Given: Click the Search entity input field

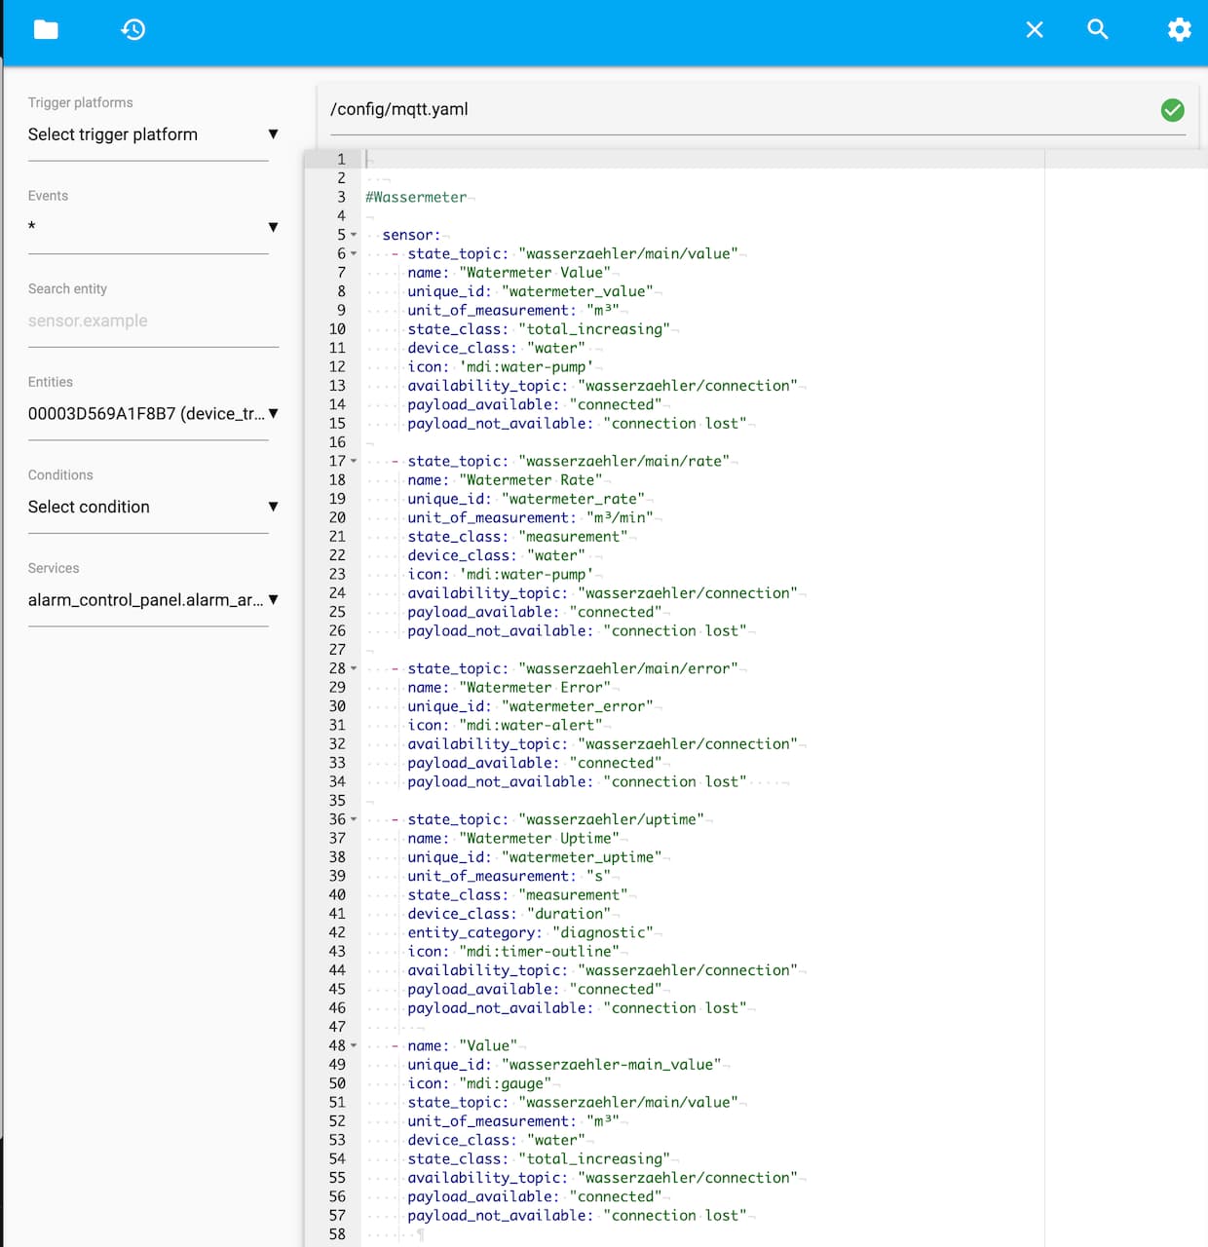Looking at the screenshot, I should coord(153,321).
